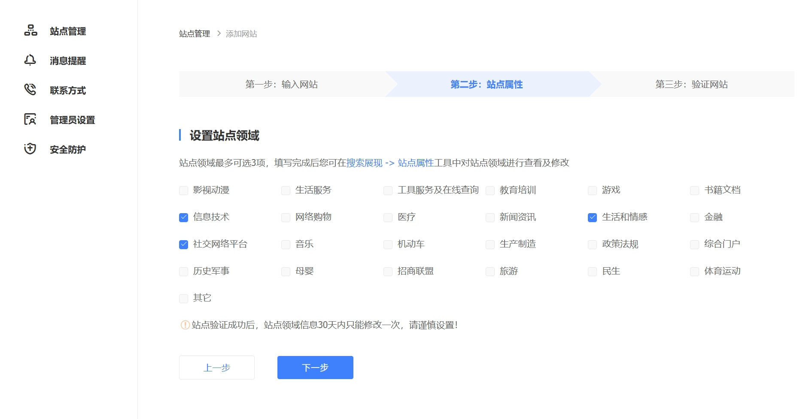Screen dimensions: 803x419
Task: Check the 网络购物 checkbox
Action: pyautogui.click(x=286, y=217)
